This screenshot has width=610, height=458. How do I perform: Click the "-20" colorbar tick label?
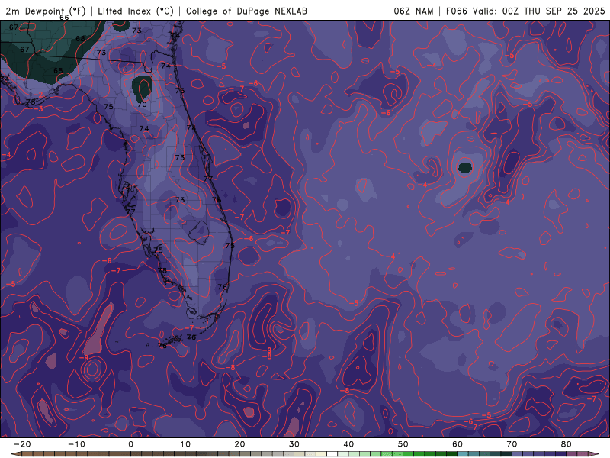[x=22, y=444]
